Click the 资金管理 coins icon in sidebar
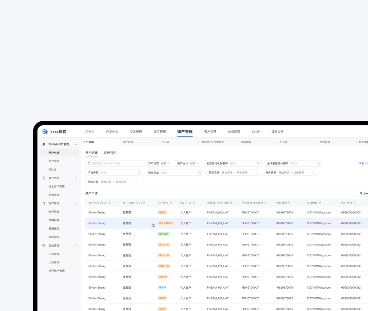This screenshot has height=311, width=368. pyautogui.click(x=44, y=245)
